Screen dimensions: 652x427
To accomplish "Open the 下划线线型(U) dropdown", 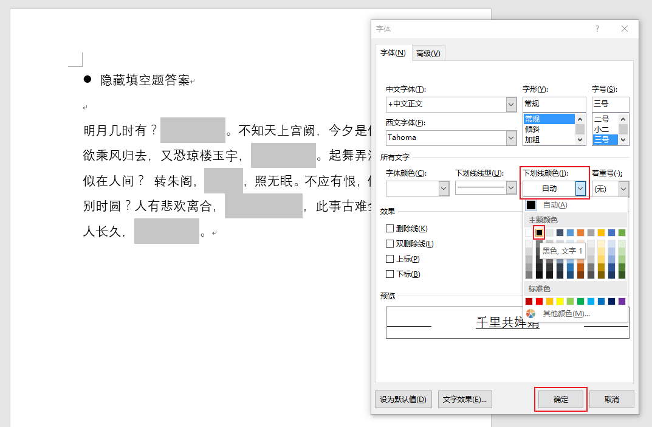I will pos(512,189).
